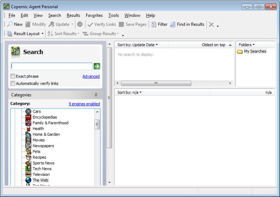Click the Group Results icon
The width and height of the screenshot is (280, 197).
click(85, 34)
